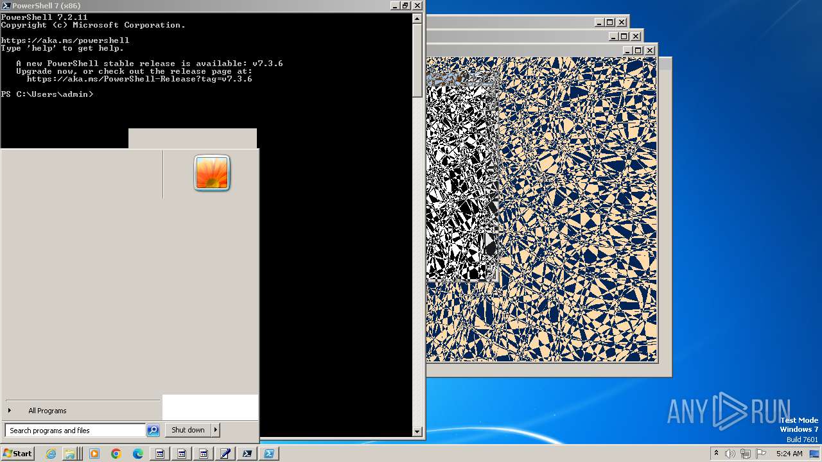822x462 pixels.
Task: Launch Windows Media Player from taskbar
Action: coord(94,454)
